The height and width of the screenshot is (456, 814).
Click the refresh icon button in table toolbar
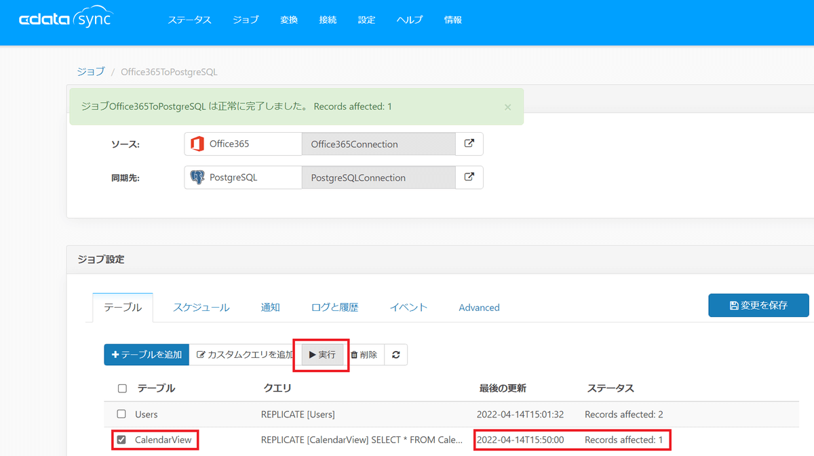click(395, 354)
